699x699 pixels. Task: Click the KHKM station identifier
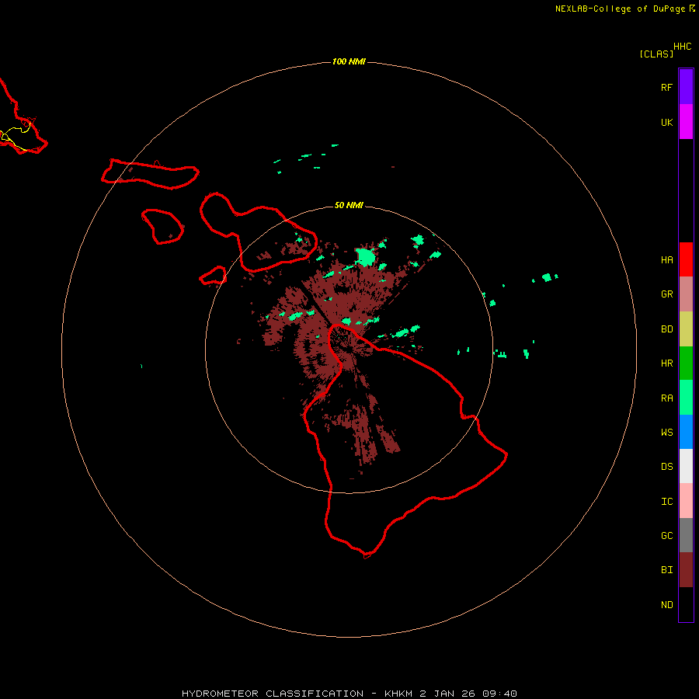(398, 694)
